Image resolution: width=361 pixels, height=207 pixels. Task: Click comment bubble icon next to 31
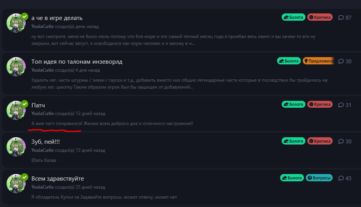point(341,105)
